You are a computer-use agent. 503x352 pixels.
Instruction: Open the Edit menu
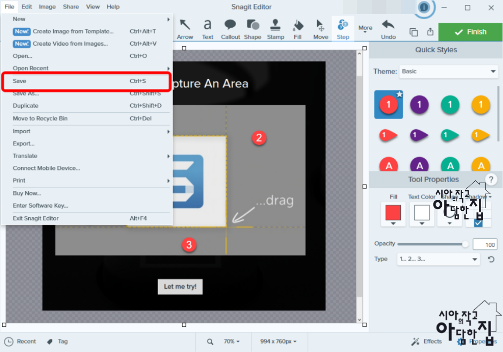(x=26, y=7)
